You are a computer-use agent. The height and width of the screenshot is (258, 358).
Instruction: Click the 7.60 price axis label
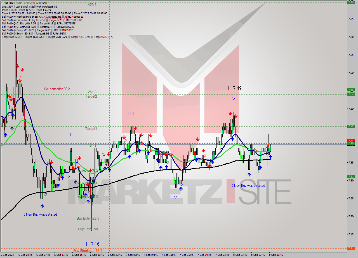click(351, 73)
